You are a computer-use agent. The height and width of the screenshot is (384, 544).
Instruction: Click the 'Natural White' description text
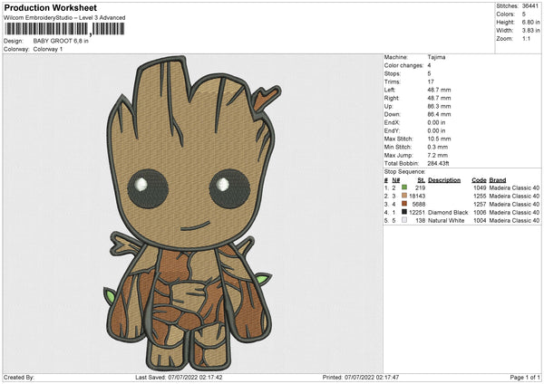click(446, 220)
